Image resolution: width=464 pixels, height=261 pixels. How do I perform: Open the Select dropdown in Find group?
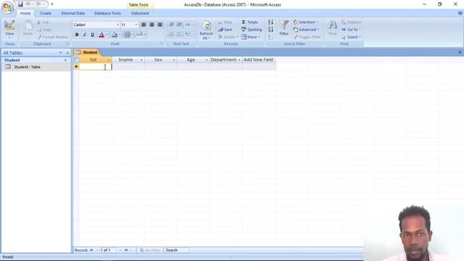(x=351, y=37)
